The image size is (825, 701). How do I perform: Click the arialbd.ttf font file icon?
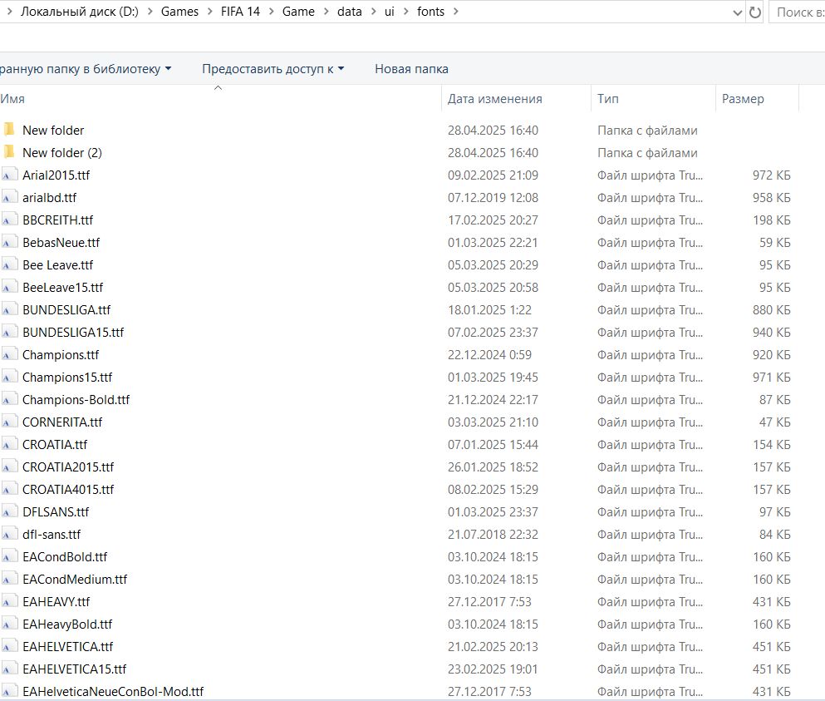click(x=9, y=198)
